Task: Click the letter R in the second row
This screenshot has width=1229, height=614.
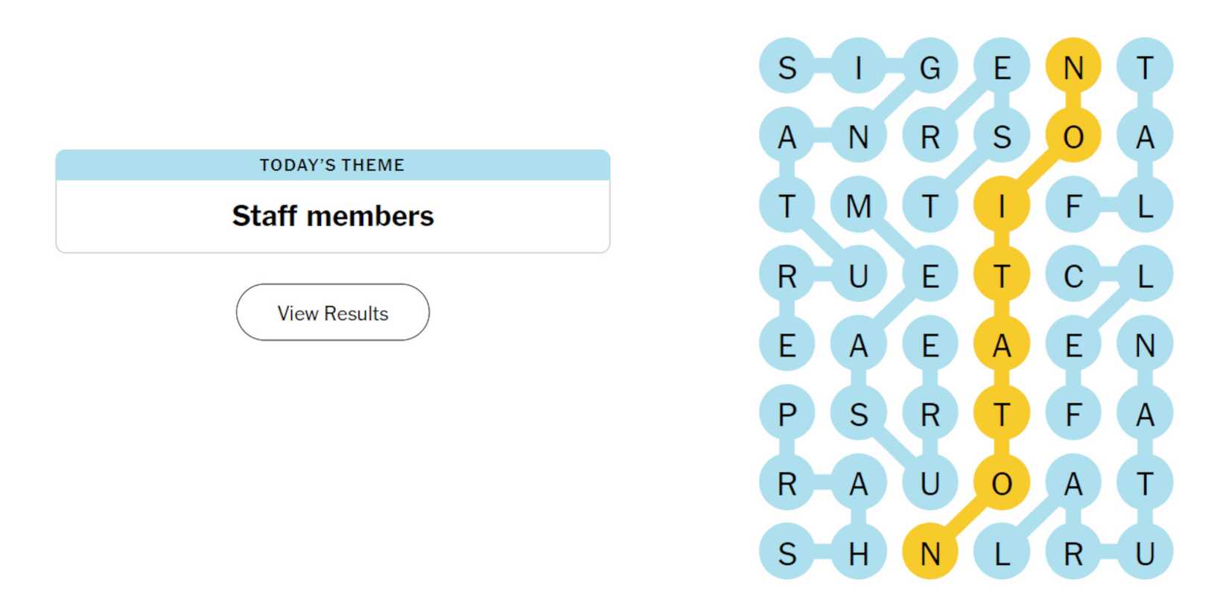Action: click(x=930, y=135)
